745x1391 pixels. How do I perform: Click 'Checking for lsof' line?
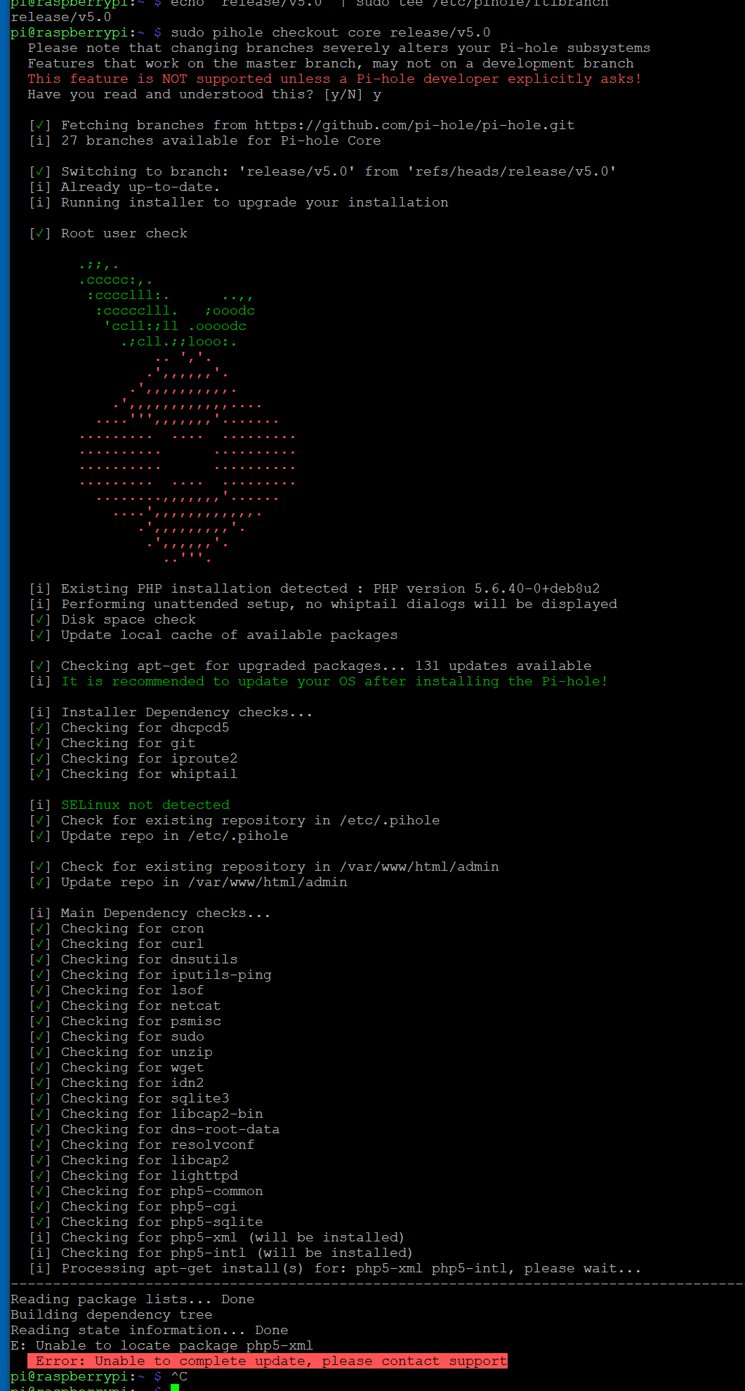tap(117, 990)
